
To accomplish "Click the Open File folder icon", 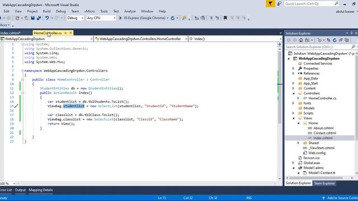I will (26, 18).
